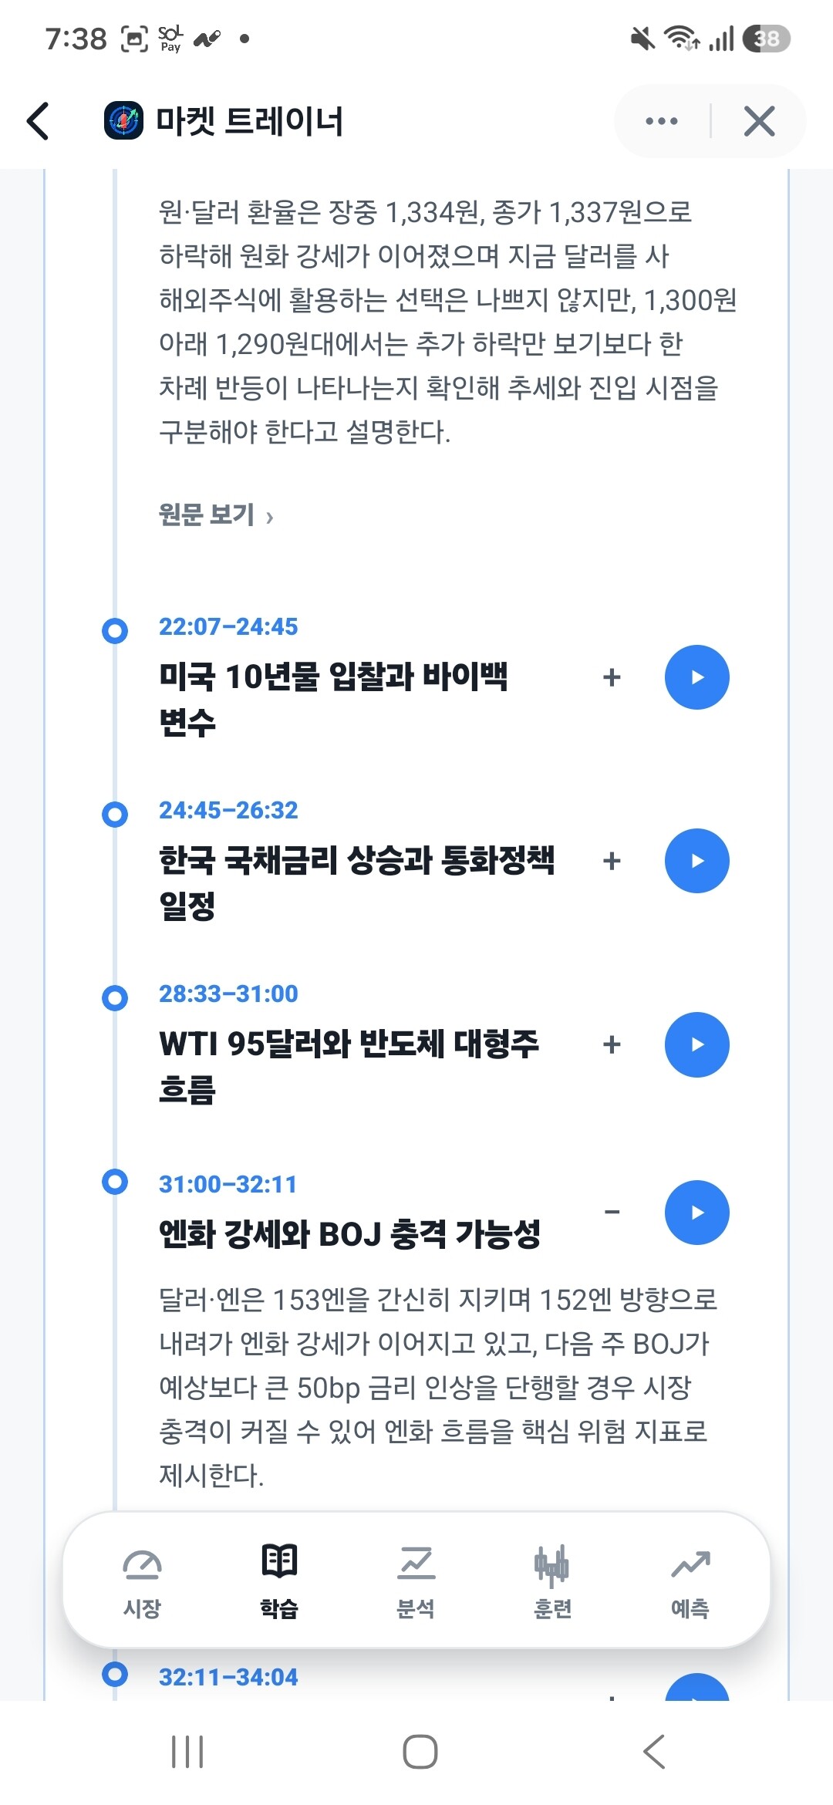Collapse the 엔화 강세와 BOJ 충격 가능성 summary
Screen dimensions: 833x1805
pyautogui.click(x=612, y=1212)
